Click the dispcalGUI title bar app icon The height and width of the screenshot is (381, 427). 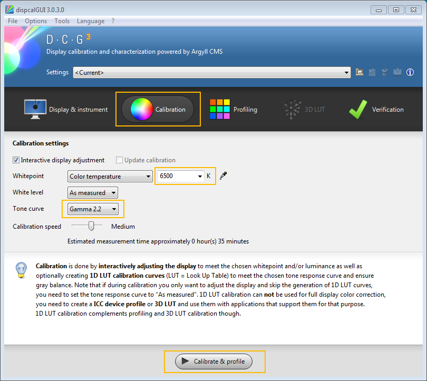click(9, 10)
